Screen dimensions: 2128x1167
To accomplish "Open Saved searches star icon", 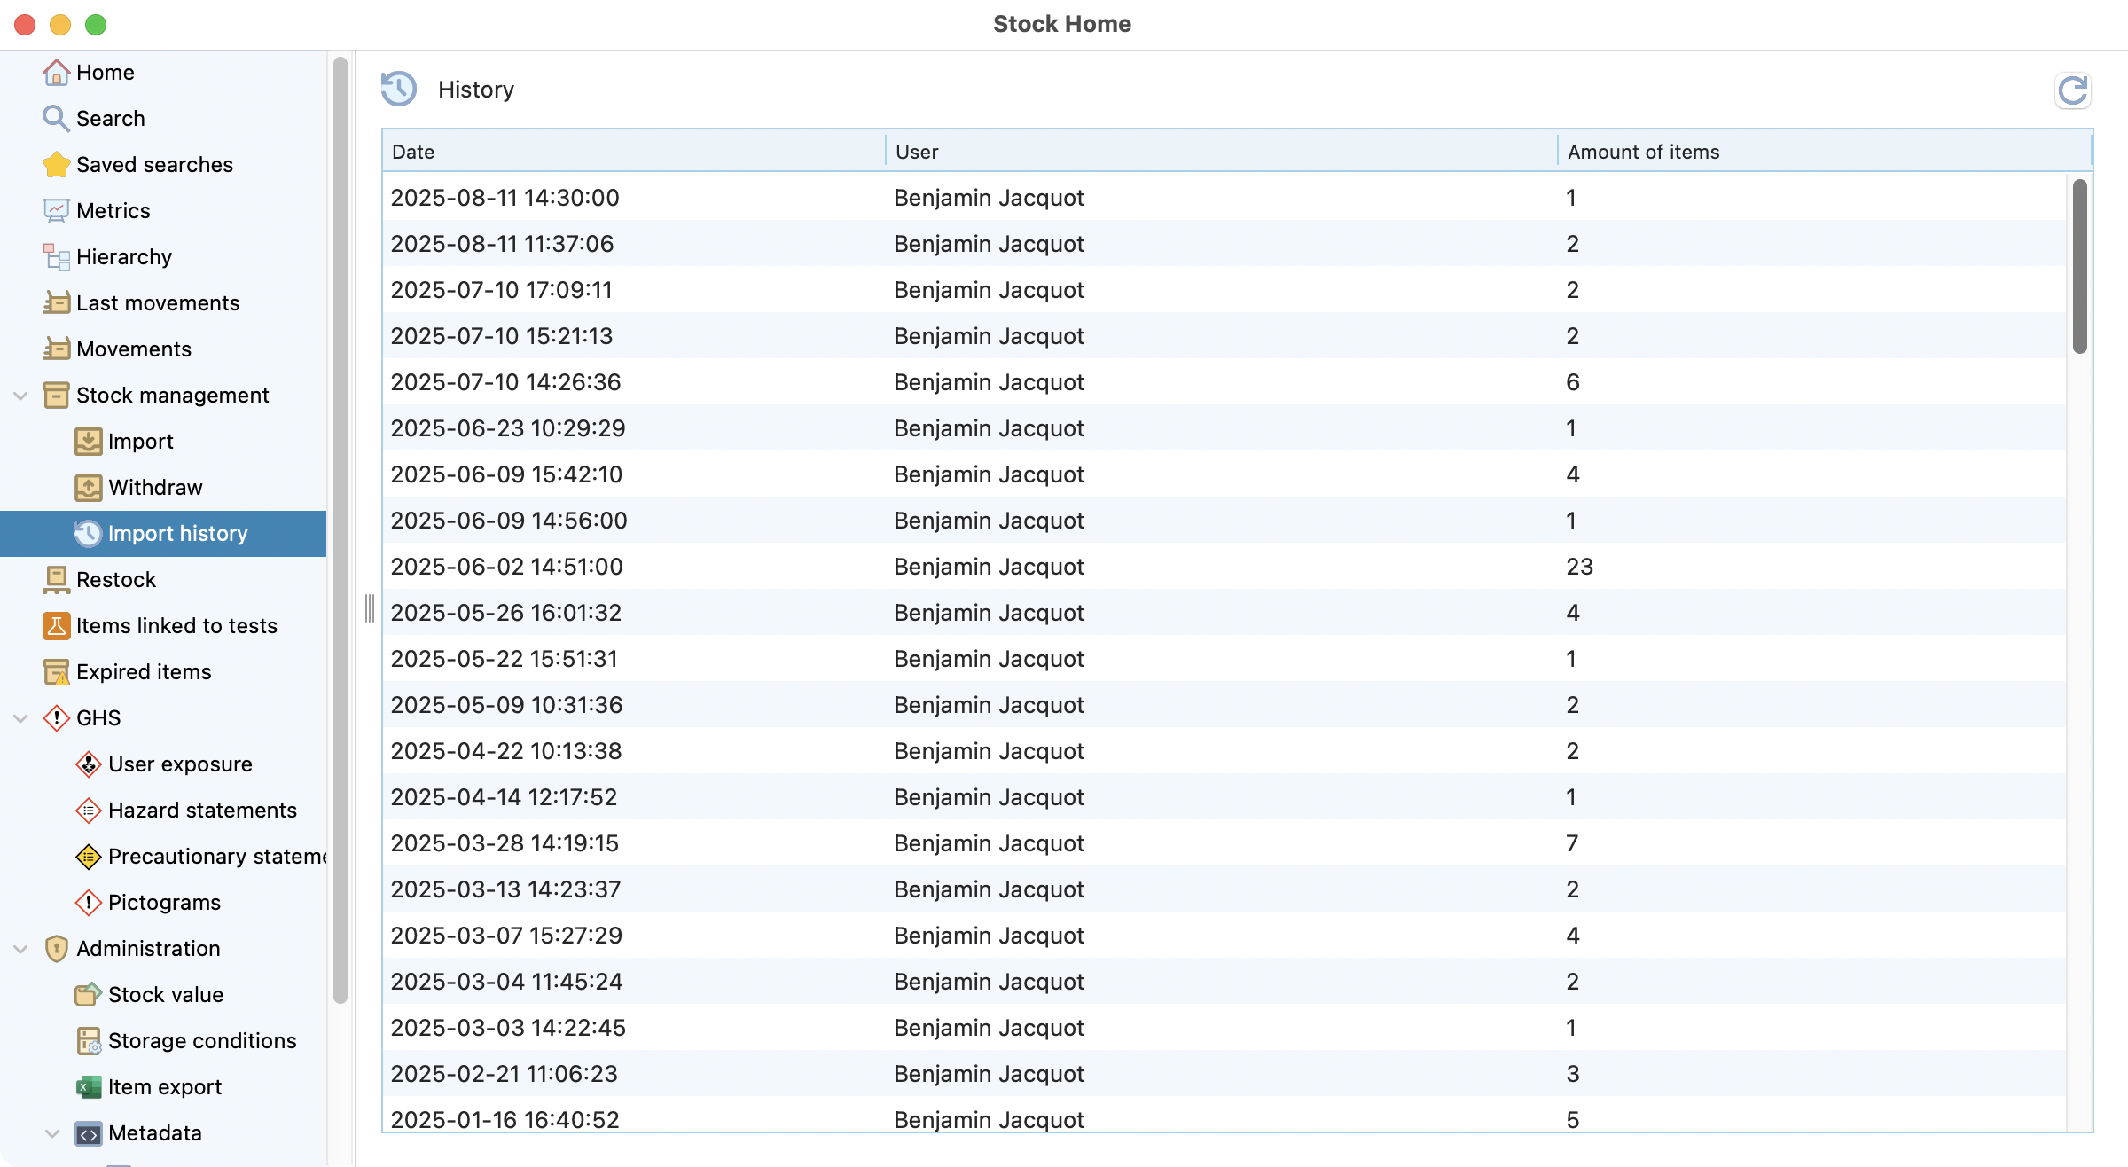I will click(x=56, y=165).
